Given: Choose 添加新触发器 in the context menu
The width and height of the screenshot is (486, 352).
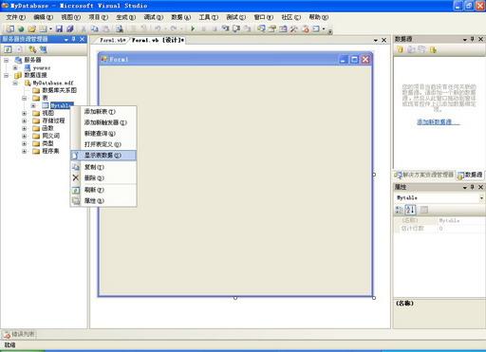Looking at the screenshot, I should point(103,122).
